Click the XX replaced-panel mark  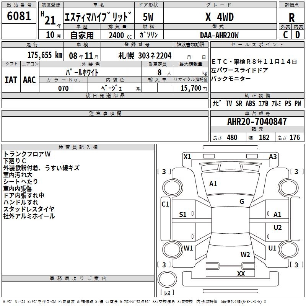point(241,273)
